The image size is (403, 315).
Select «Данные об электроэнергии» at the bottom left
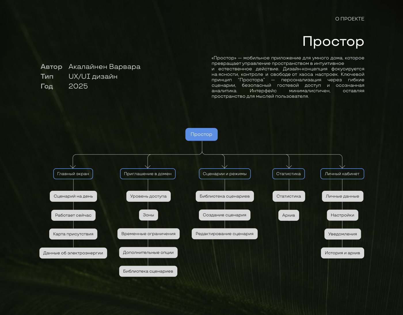click(73, 253)
